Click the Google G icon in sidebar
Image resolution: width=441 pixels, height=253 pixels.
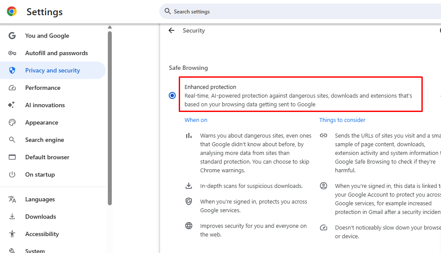click(12, 36)
